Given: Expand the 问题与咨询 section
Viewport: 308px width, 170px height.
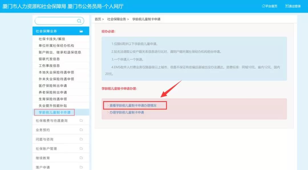Looking at the screenshot, I should pos(61,139).
